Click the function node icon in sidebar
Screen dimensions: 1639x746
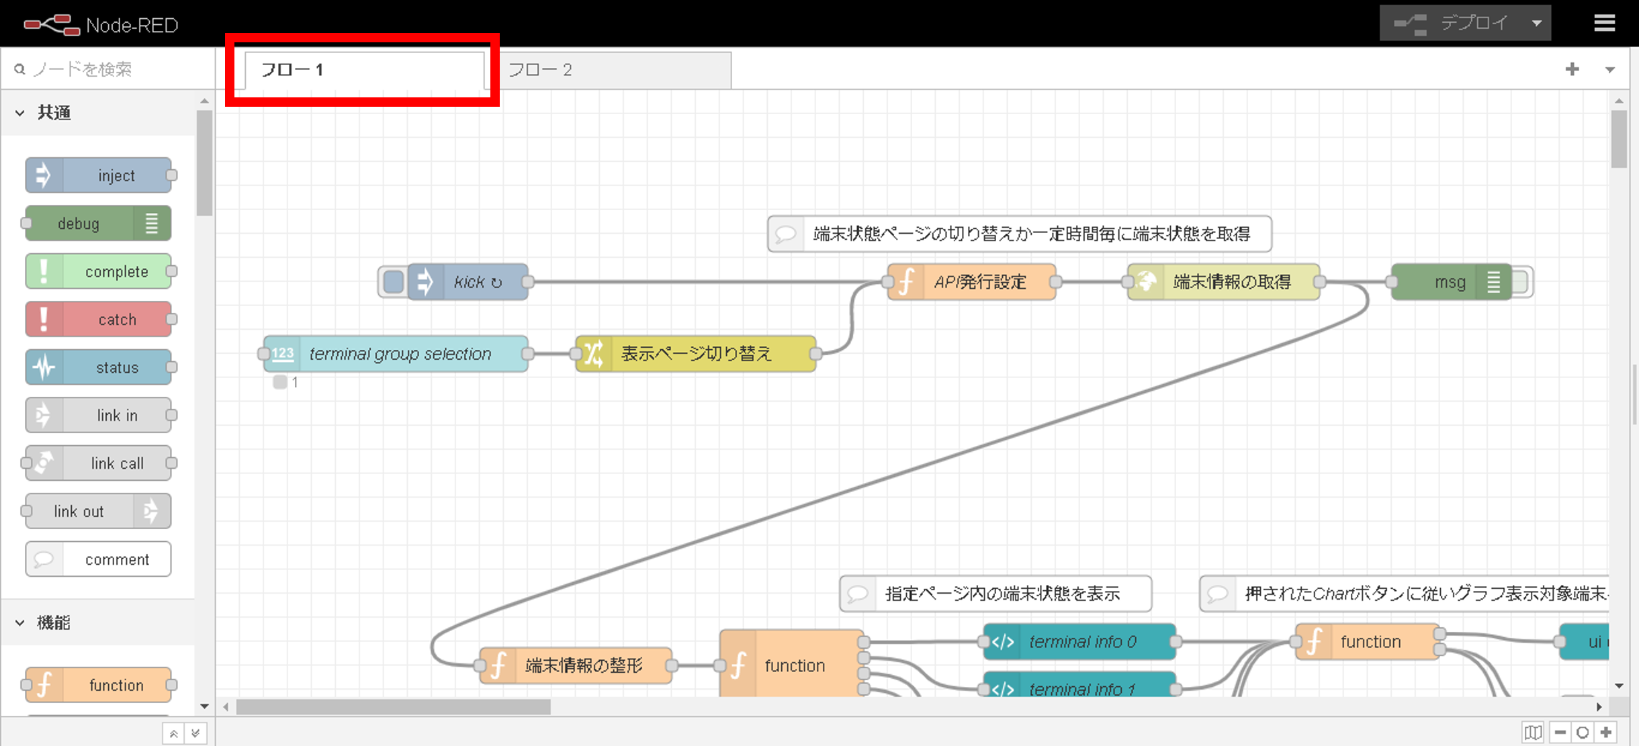click(43, 684)
